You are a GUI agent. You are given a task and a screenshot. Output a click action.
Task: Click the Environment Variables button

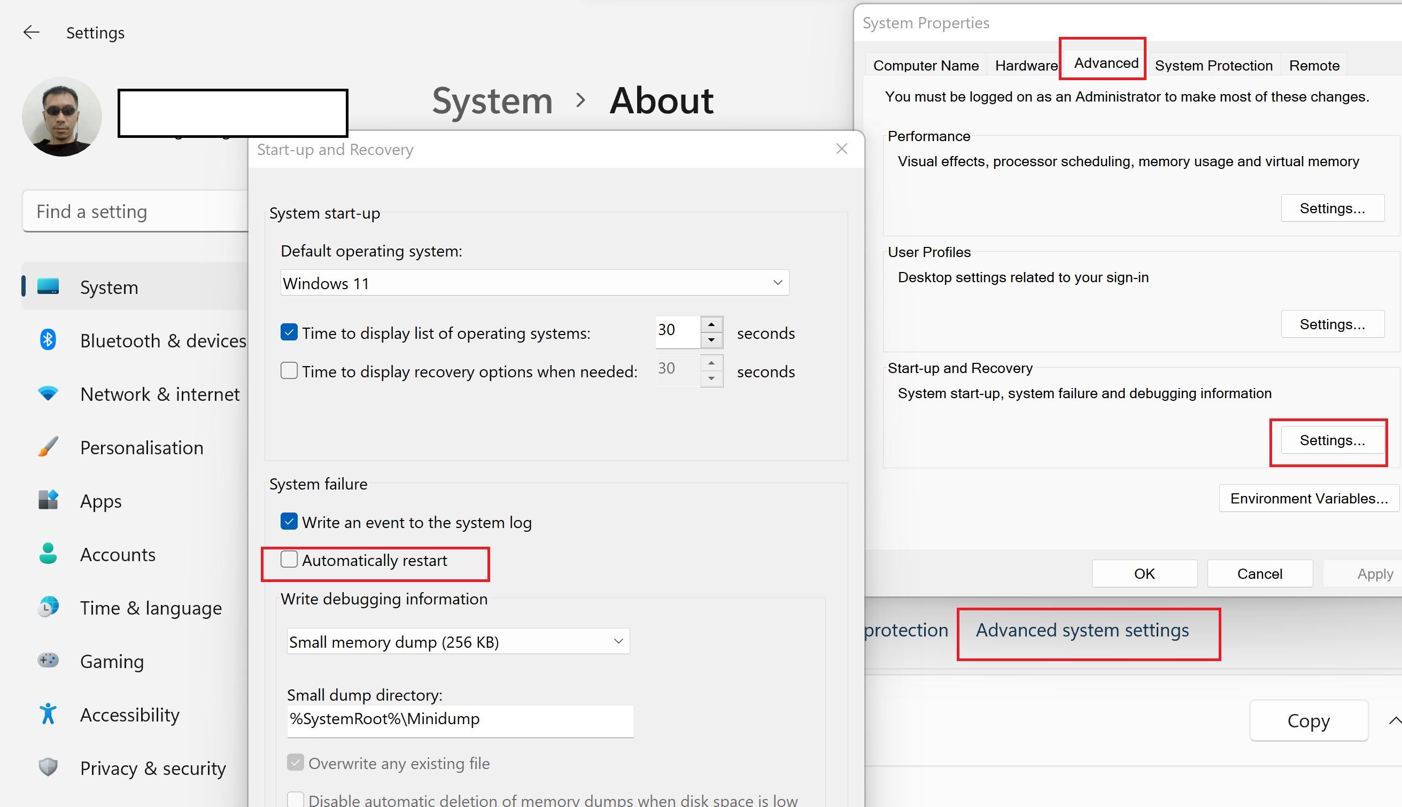click(1309, 498)
